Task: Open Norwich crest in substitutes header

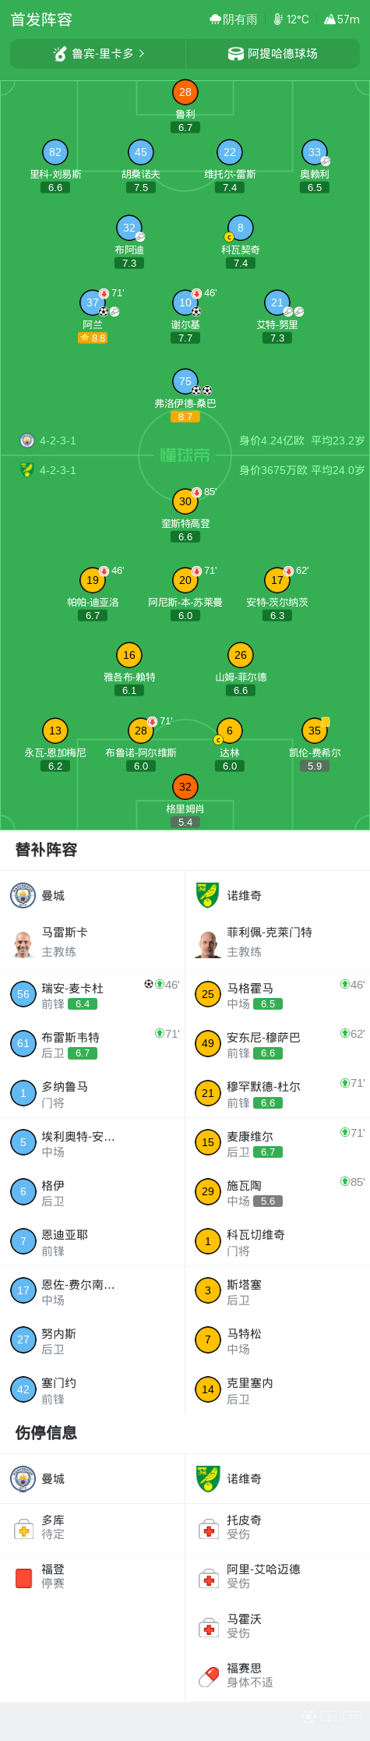Action: [x=208, y=895]
